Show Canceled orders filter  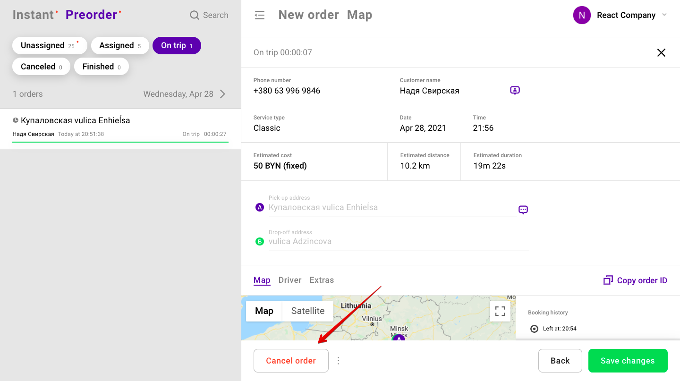(41, 67)
